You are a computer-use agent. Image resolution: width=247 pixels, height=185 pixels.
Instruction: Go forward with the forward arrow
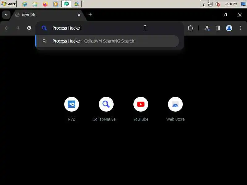[x=18, y=28]
